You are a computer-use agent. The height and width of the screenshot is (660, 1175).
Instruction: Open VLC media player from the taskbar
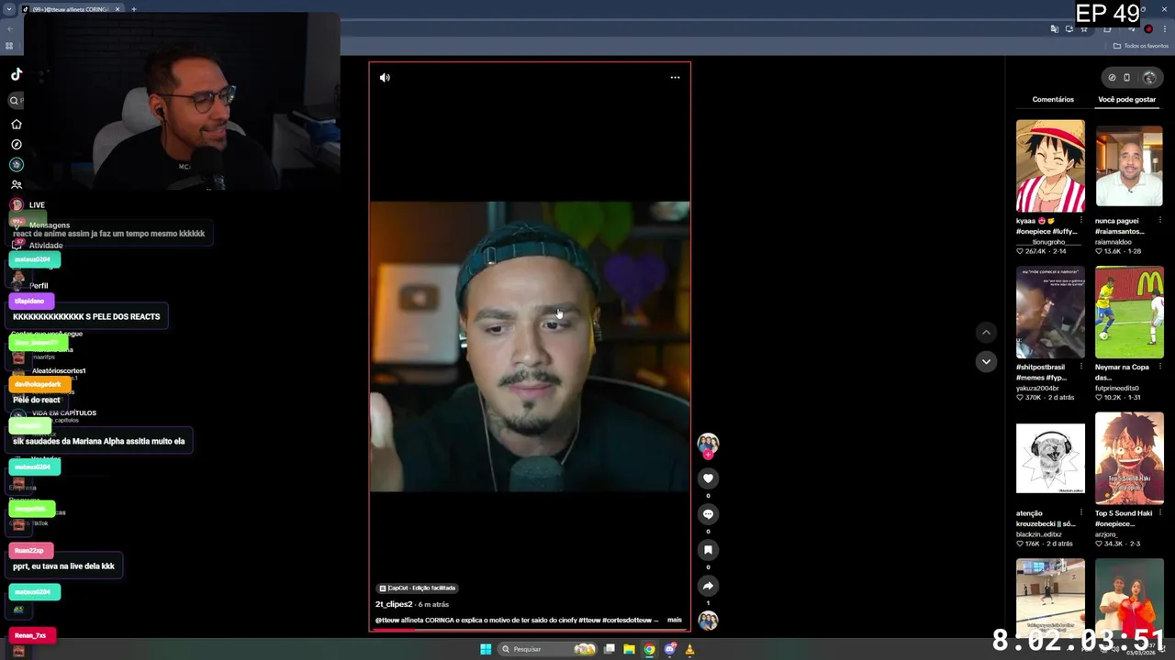689,649
